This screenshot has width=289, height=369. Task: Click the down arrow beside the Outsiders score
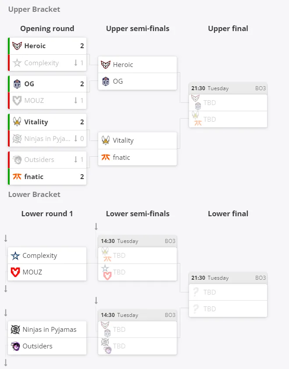click(x=76, y=160)
